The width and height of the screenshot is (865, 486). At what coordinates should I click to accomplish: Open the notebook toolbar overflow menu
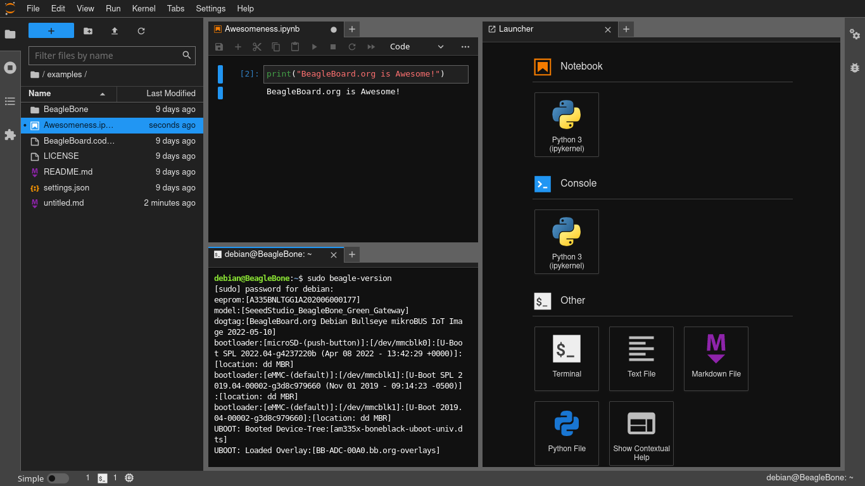(465, 47)
